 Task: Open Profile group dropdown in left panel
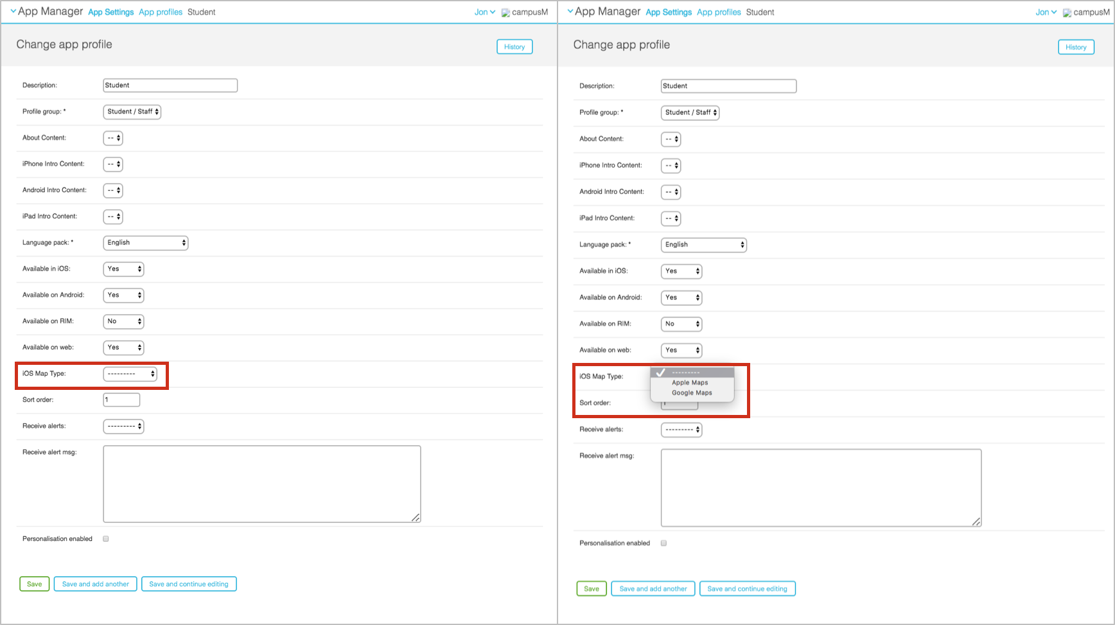132,112
